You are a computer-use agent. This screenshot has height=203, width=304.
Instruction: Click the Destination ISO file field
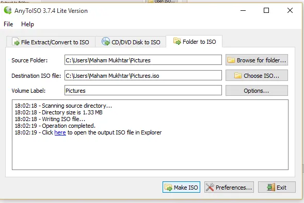(x=143, y=75)
